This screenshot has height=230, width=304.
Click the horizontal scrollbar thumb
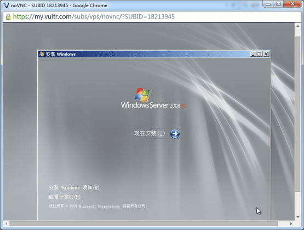click(x=144, y=223)
